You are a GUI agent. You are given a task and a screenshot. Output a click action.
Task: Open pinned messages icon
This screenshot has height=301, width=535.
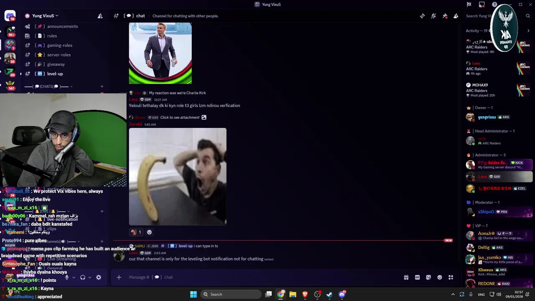[x=445, y=16]
